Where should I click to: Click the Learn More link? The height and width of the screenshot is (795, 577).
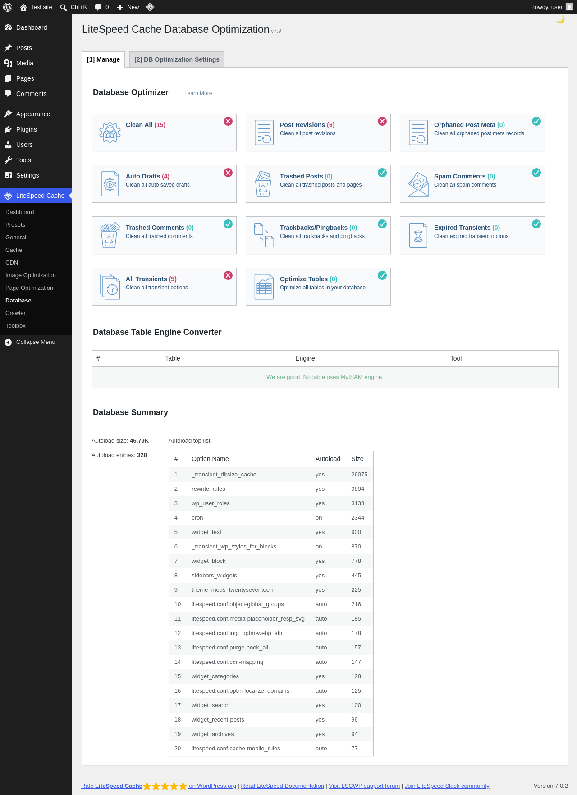coord(198,93)
